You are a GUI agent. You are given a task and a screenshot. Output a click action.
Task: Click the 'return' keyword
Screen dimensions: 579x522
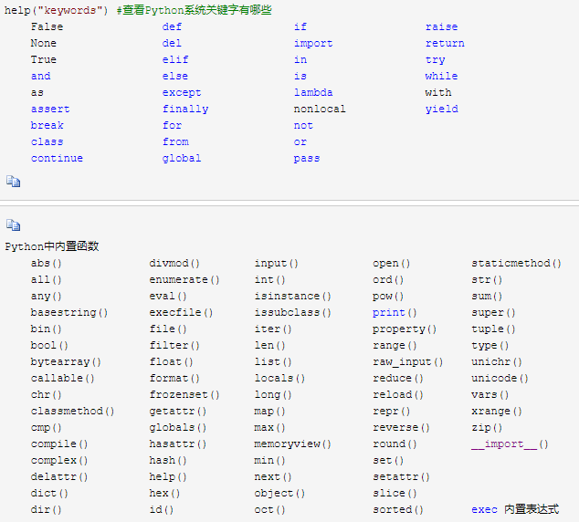pos(445,43)
